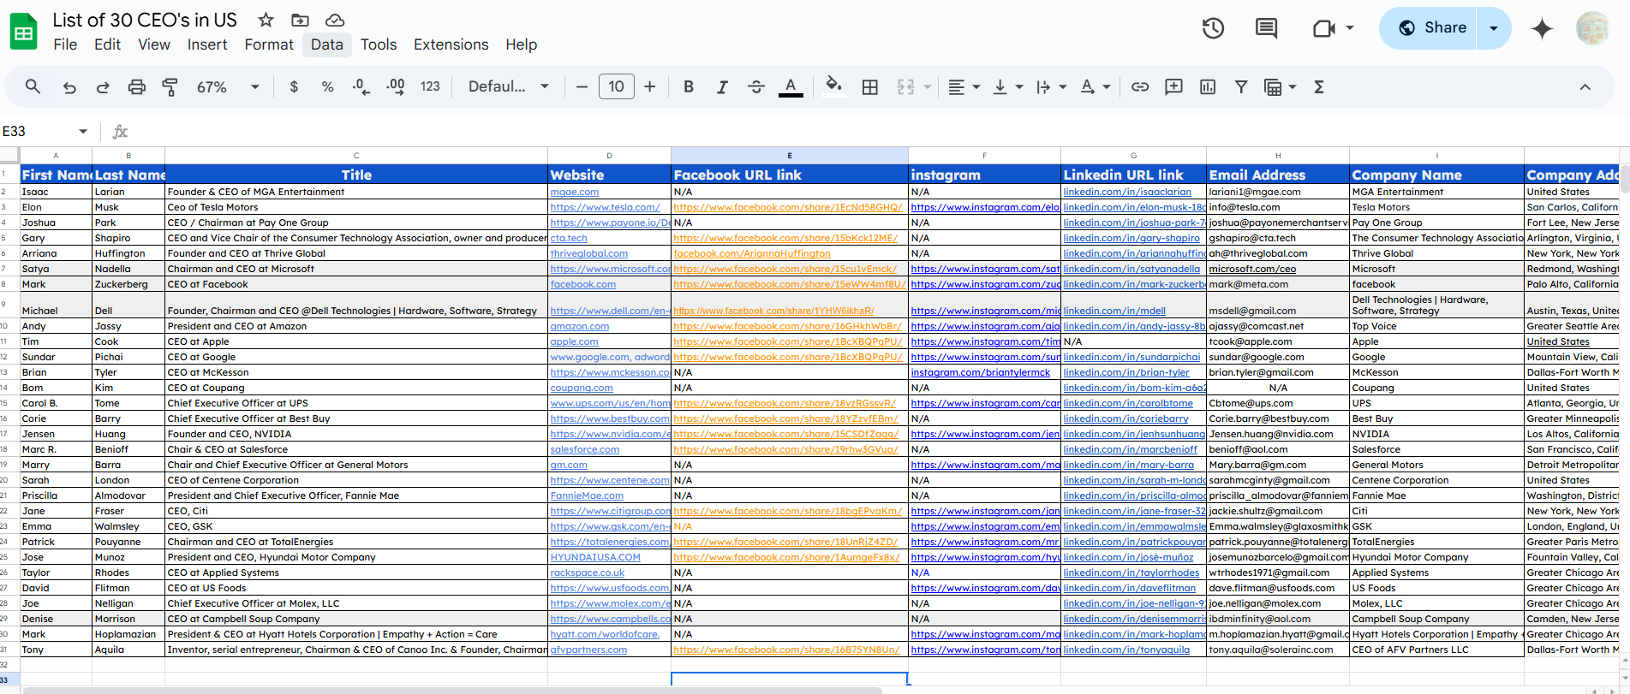
Task: Click the Share button
Action: coord(1431,28)
